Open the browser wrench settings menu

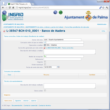[x=107, y=8]
